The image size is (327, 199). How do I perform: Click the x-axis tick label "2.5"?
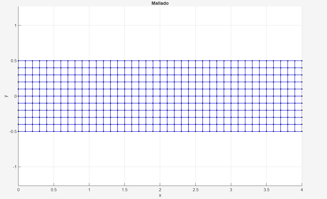tap(195, 190)
